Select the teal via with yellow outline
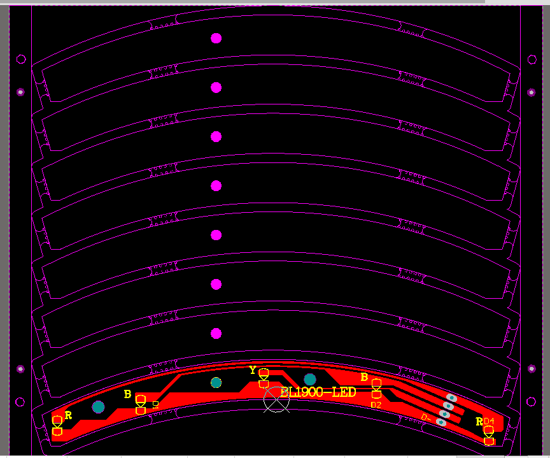550x458 pixels. pyautogui.click(x=216, y=383)
